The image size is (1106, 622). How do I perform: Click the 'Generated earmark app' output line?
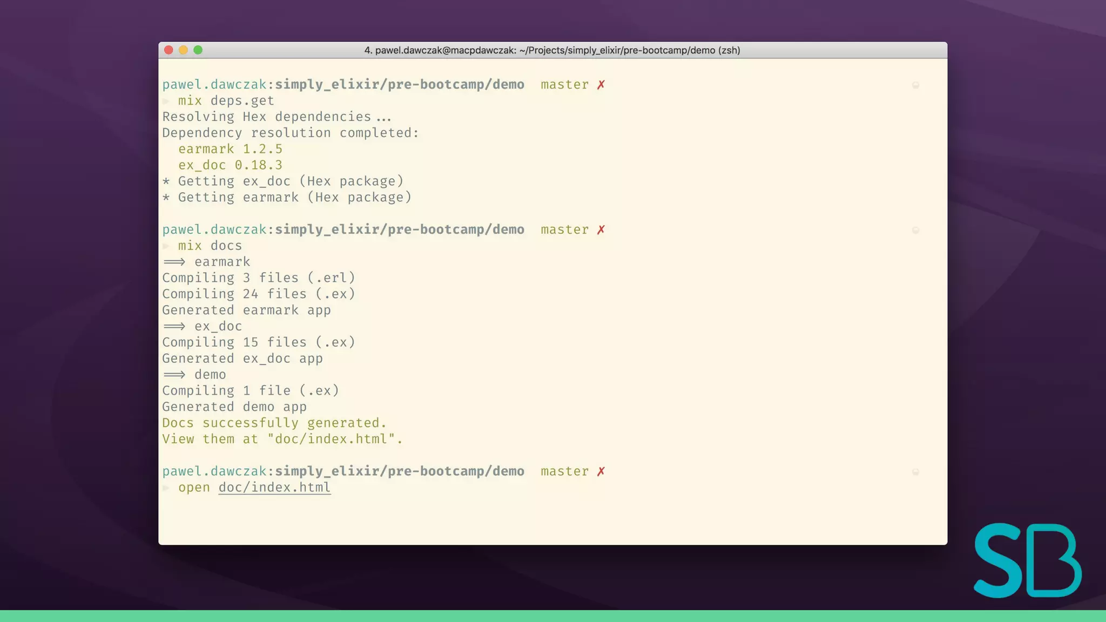coord(246,310)
